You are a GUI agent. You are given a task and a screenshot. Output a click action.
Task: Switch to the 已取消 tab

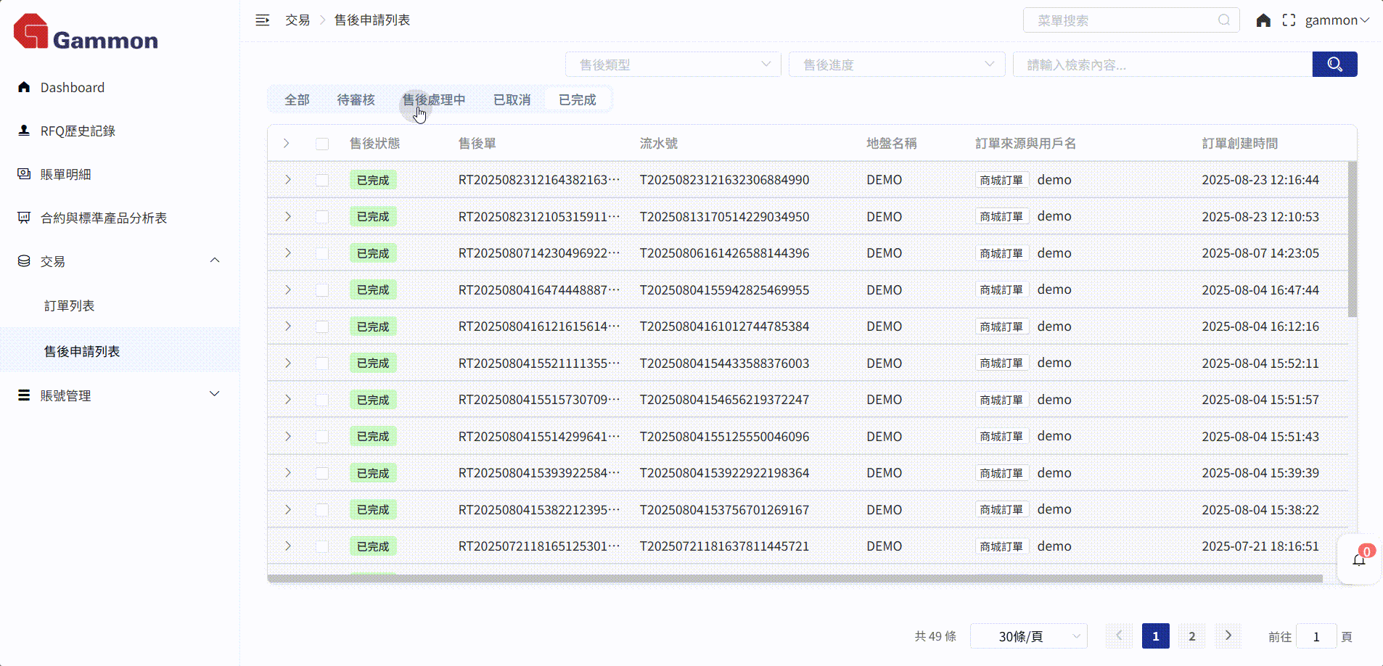512,100
